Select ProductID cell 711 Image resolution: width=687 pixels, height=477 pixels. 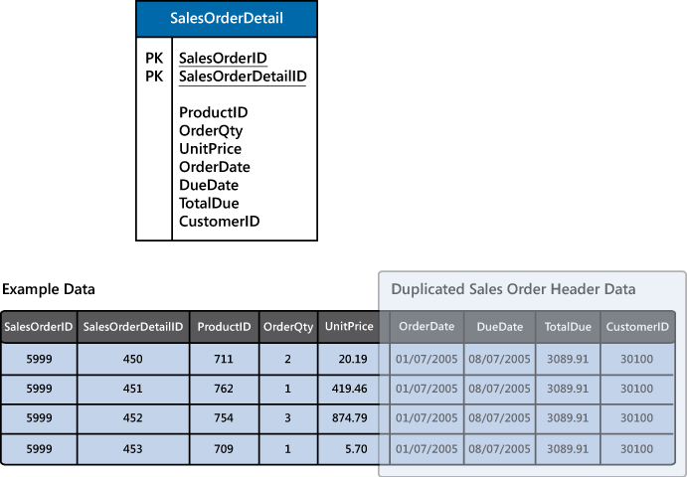[224, 359]
